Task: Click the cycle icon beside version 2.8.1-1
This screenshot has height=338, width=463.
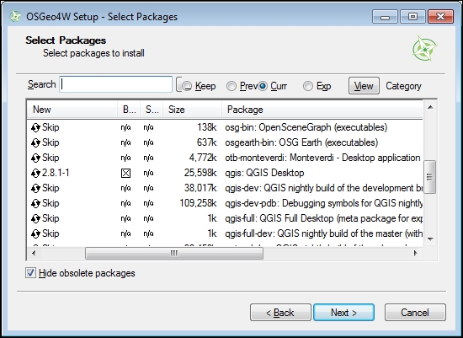Action: pos(35,173)
